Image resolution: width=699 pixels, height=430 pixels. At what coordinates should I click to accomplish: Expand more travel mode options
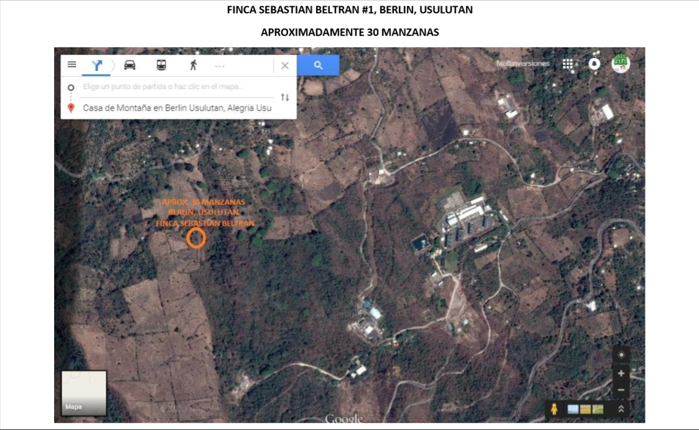220,65
